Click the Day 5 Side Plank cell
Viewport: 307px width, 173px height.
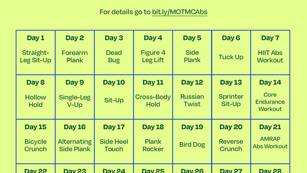[x=192, y=53]
